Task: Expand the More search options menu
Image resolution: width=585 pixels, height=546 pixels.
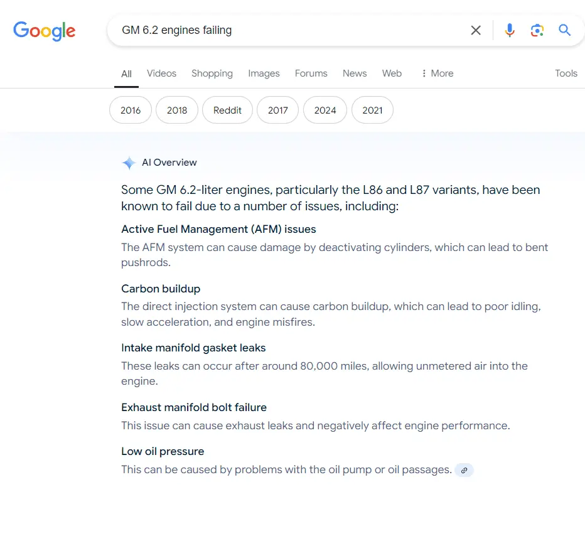Action: click(437, 73)
